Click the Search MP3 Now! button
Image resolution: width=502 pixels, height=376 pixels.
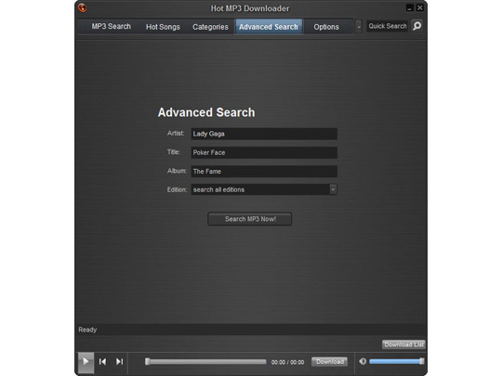click(x=250, y=219)
